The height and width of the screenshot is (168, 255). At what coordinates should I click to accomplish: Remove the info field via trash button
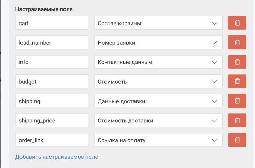pos(237,62)
